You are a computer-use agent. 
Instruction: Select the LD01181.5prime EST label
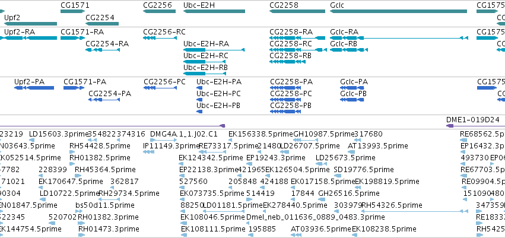point(233,205)
